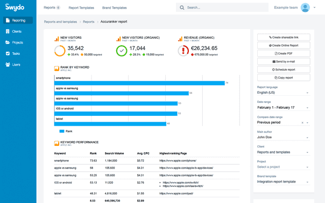Click the user avatar in header

(x=305, y=8)
